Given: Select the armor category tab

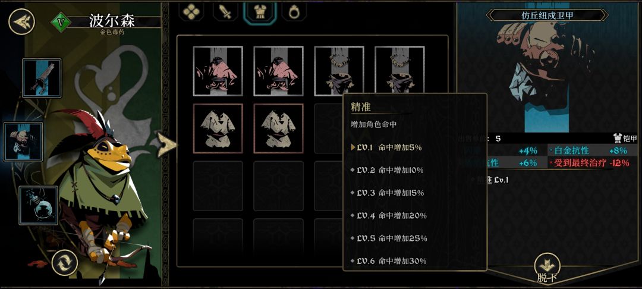Looking at the screenshot, I should tap(260, 12).
